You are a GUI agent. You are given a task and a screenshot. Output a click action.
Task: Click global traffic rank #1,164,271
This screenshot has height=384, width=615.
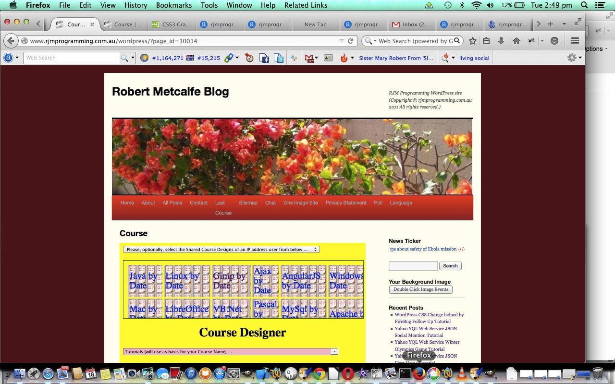pyautogui.click(x=167, y=58)
